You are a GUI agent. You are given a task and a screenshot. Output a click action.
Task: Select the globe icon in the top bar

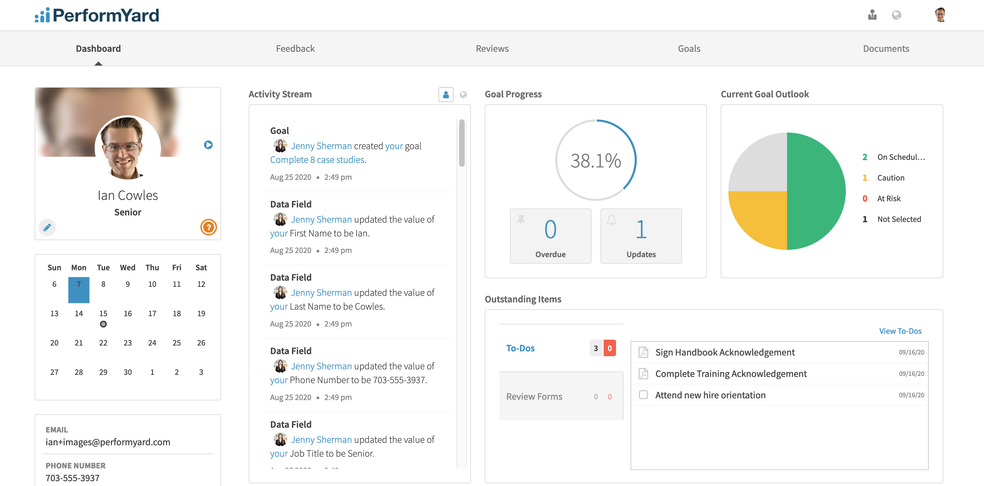pyautogui.click(x=897, y=15)
